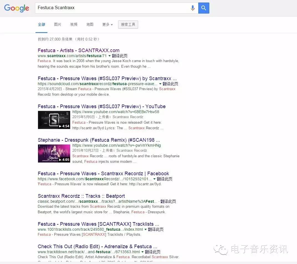Open the 地图 (Maps) tab
This screenshot has height=264, width=297.
coord(90,24)
